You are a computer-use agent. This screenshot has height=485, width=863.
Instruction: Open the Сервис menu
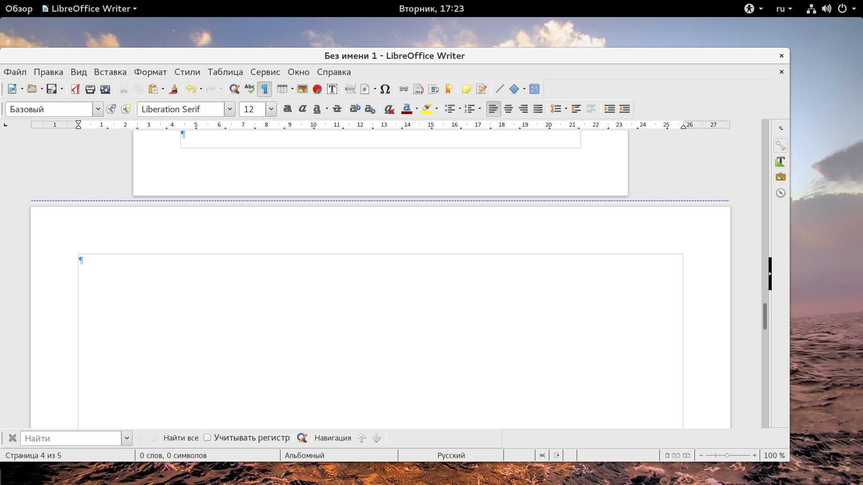tap(266, 72)
